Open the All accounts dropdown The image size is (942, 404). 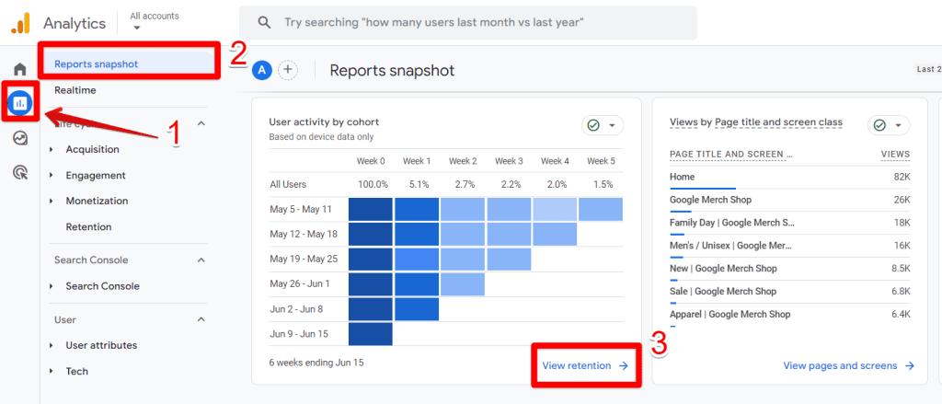tap(155, 21)
